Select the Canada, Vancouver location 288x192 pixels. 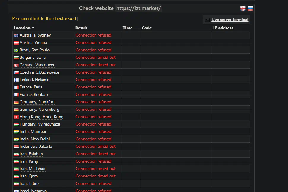[37, 65]
